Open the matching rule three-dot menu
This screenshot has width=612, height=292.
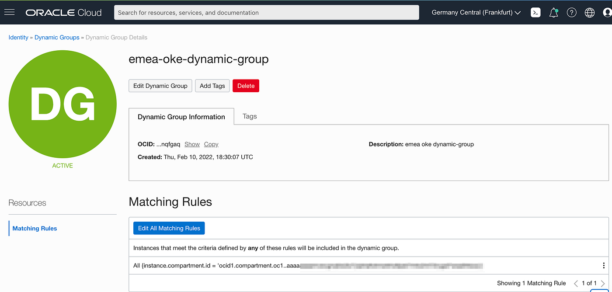click(x=604, y=265)
